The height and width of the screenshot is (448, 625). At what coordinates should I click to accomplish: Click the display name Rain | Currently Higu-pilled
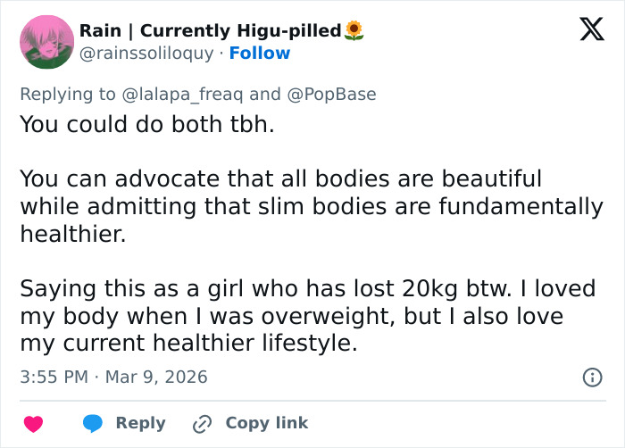coord(210,31)
